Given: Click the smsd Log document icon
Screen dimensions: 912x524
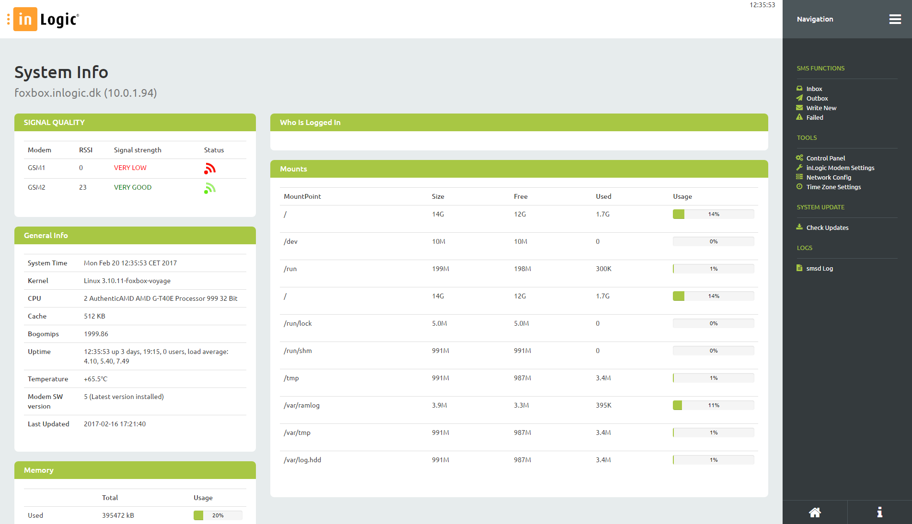Looking at the screenshot, I should [x=799, y=268].
